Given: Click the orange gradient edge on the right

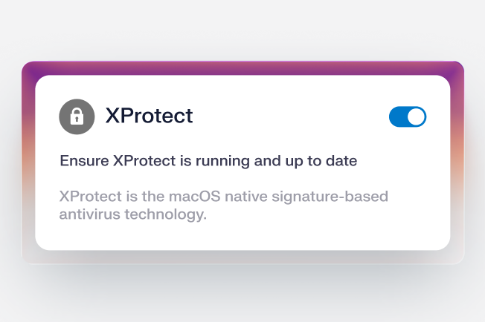Looking at the screenshot, I should (457, 148).
